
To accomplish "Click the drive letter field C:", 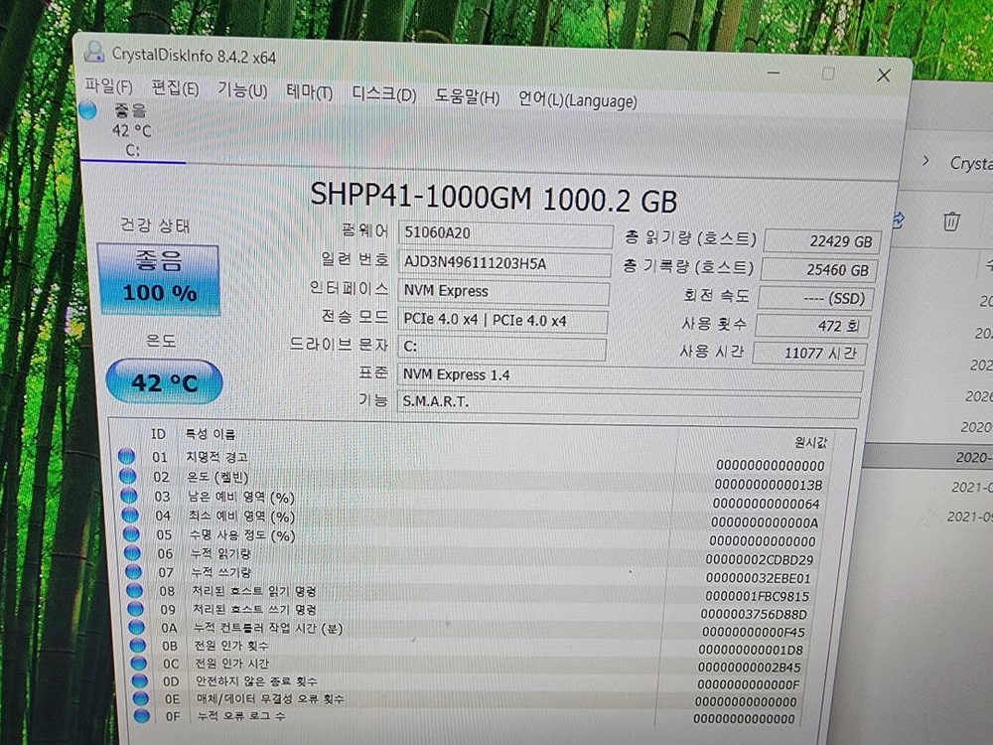I will pyautogui.click(x=500, y=347).
